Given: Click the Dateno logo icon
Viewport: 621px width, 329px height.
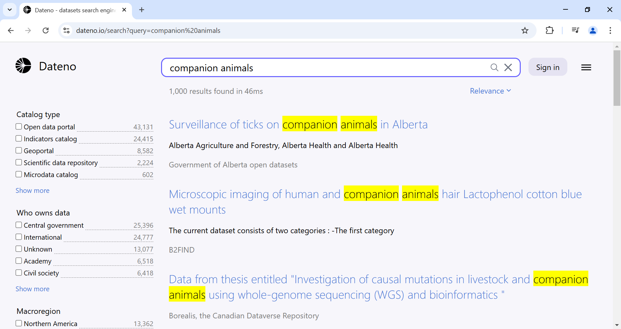Looking at the screenshot, I should 23,66.
